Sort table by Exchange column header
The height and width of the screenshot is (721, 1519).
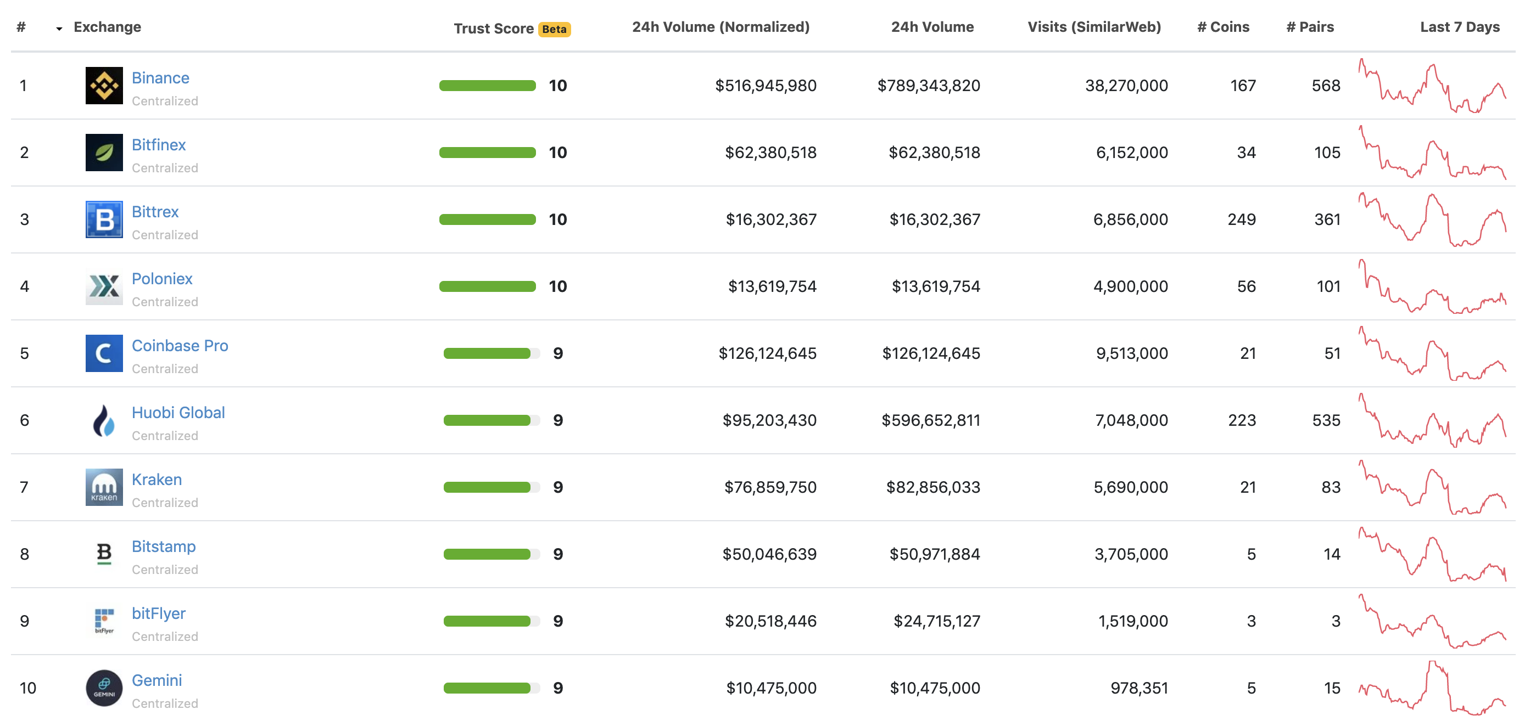pos(107,26)
